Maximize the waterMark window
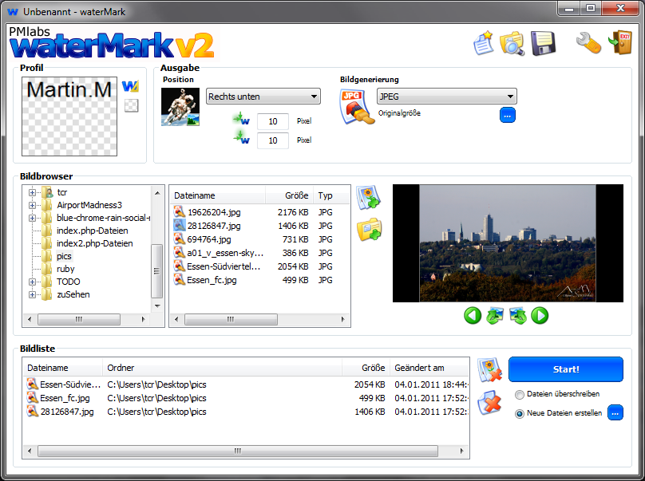Viewport: 645px width, 481px height. (591, 8)
